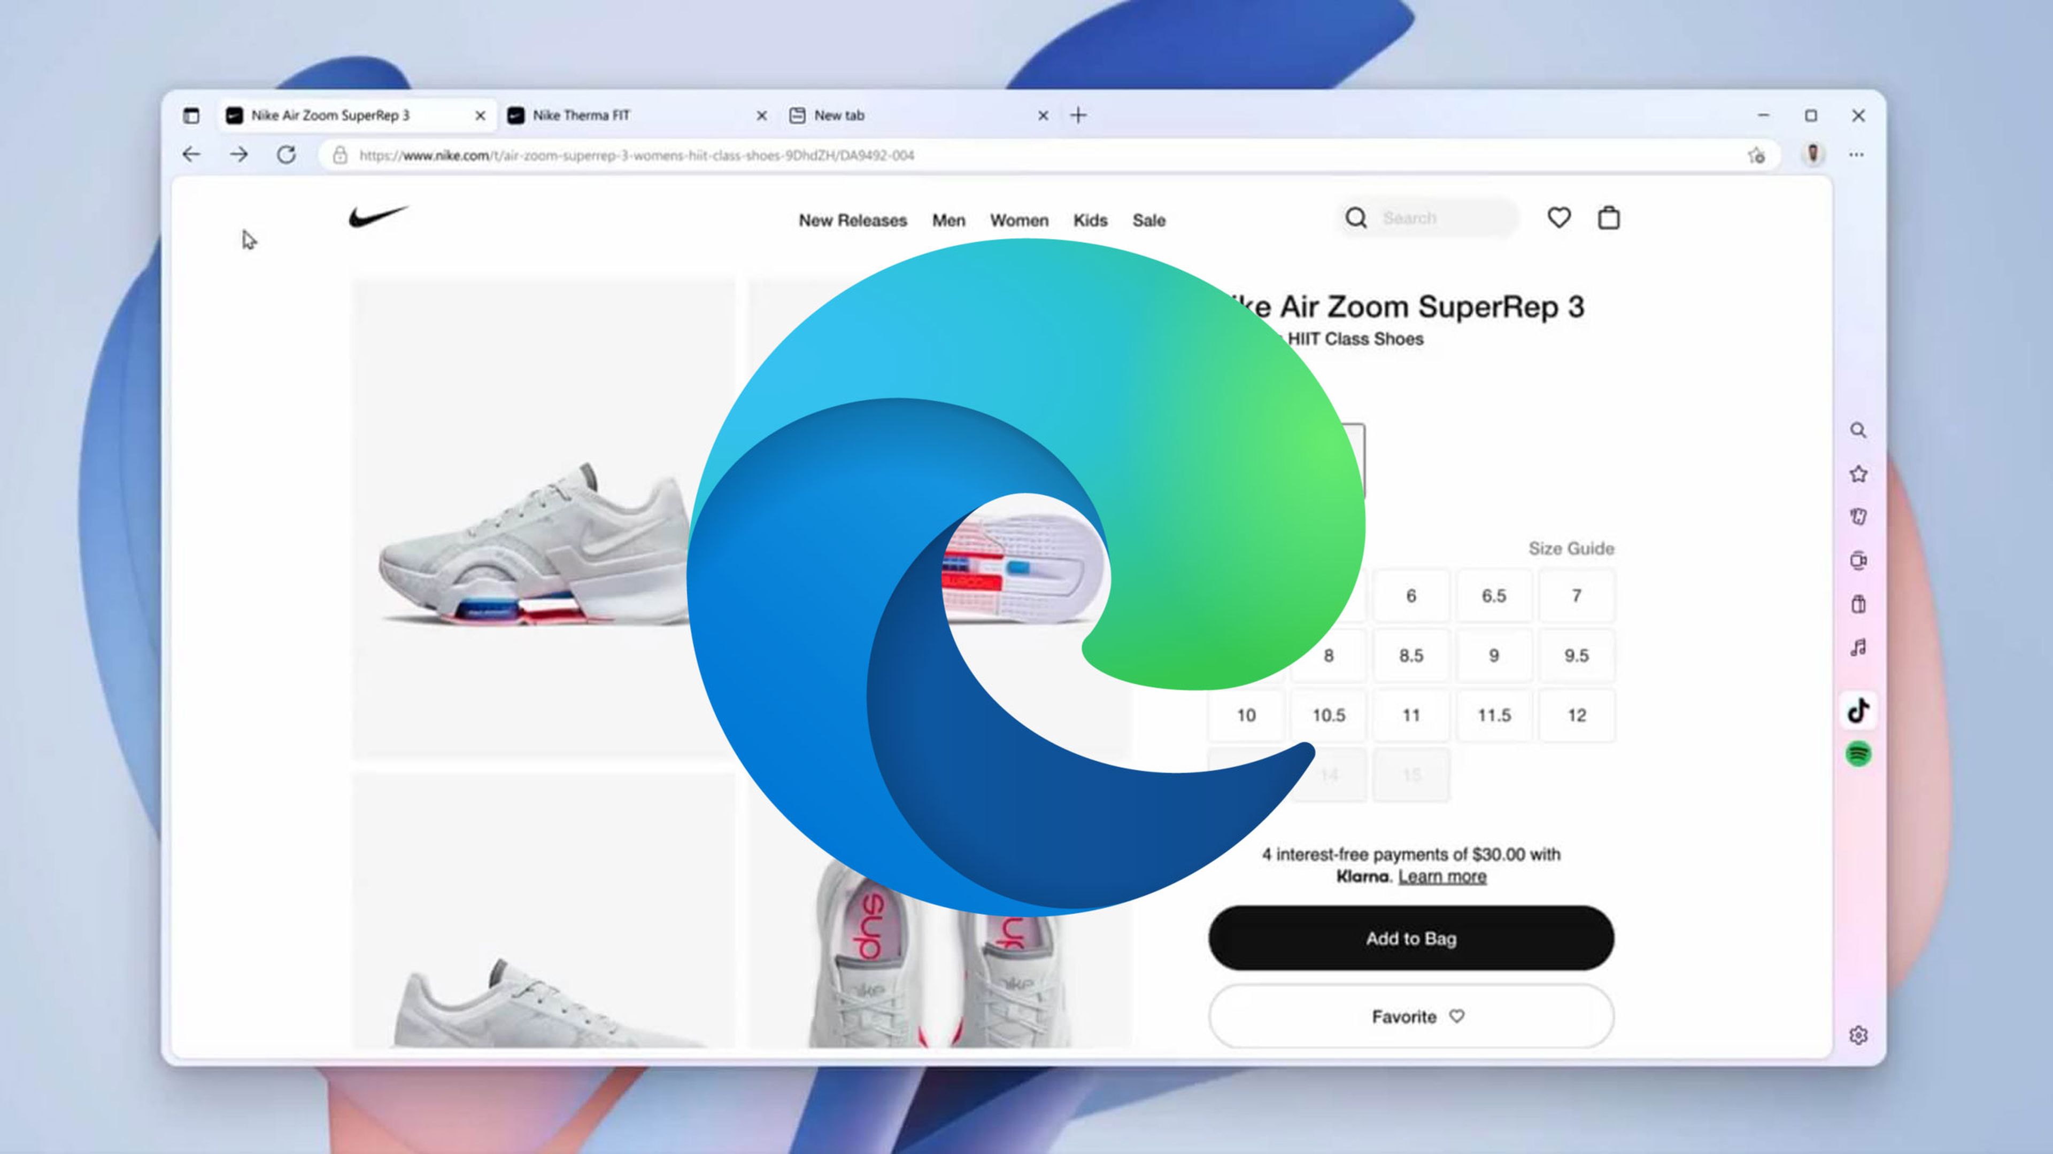Viewport: 2053px width, 1154px height.
Task: Click the Nike swoosh logo
Action: (x=379, y=216)
